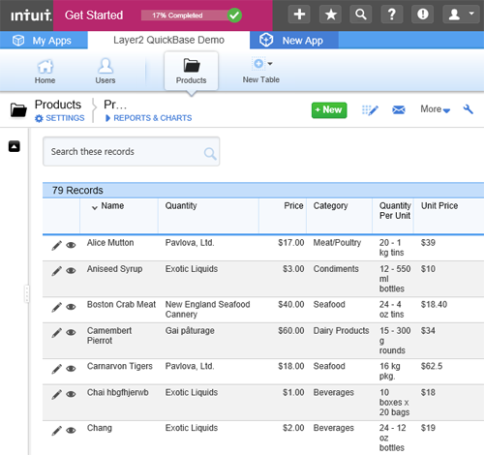Click the email envelope icon

[399, 110]
